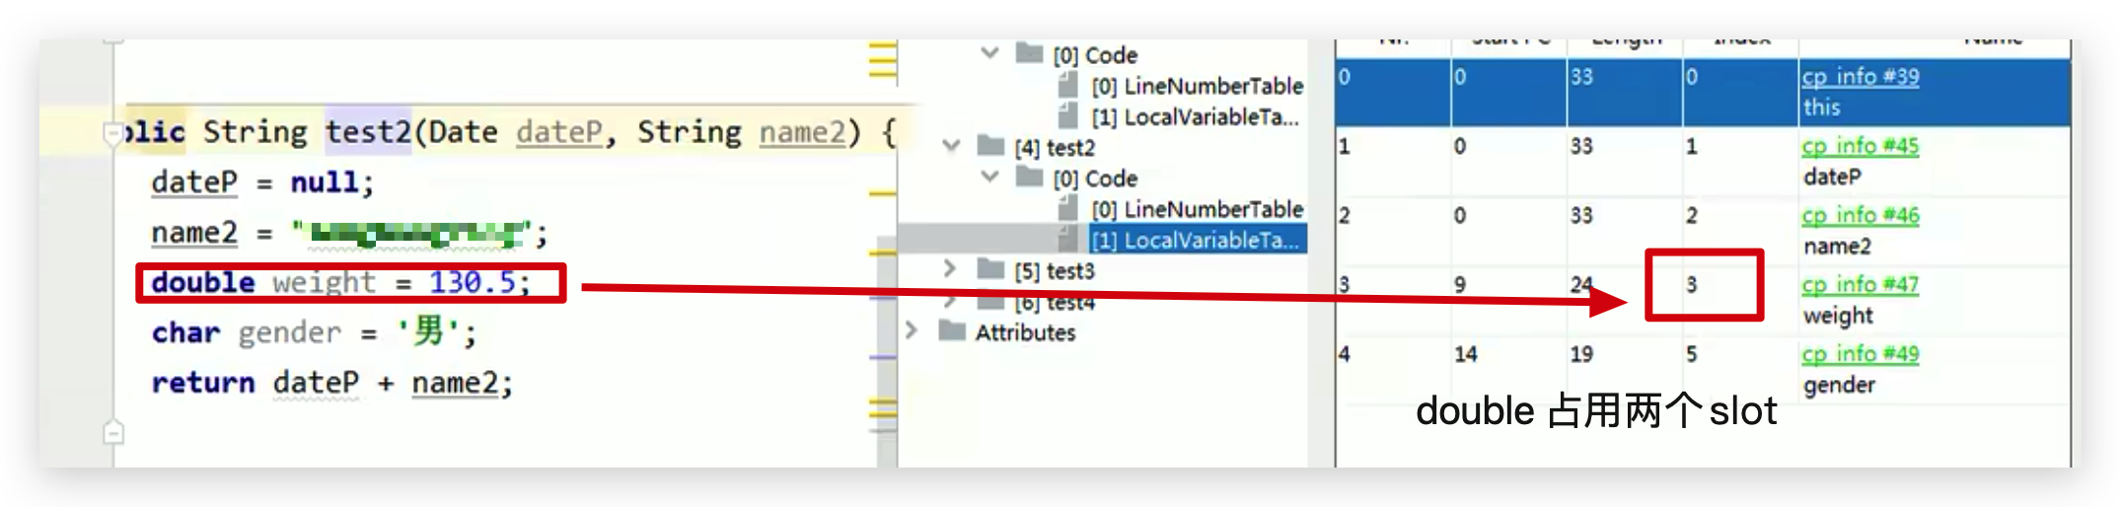This screenshot has width=2121, height=507.
Task: Click the LineNumberTable file icon under test2
Action: click(x=1067, y=209)
